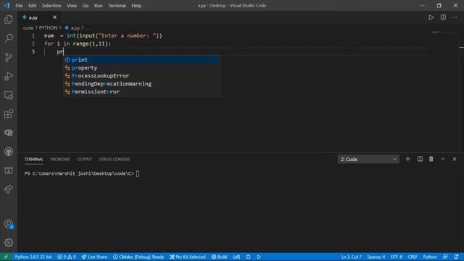
Task: Click the code breadcrumb segment
Action: click(28, 28)
